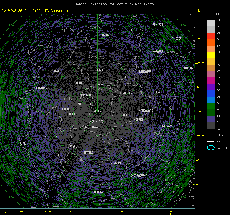The width and height of the screenshot is (230, 215).
Task: Click the 100 tick on bottom axis
Action: (145, 212)
